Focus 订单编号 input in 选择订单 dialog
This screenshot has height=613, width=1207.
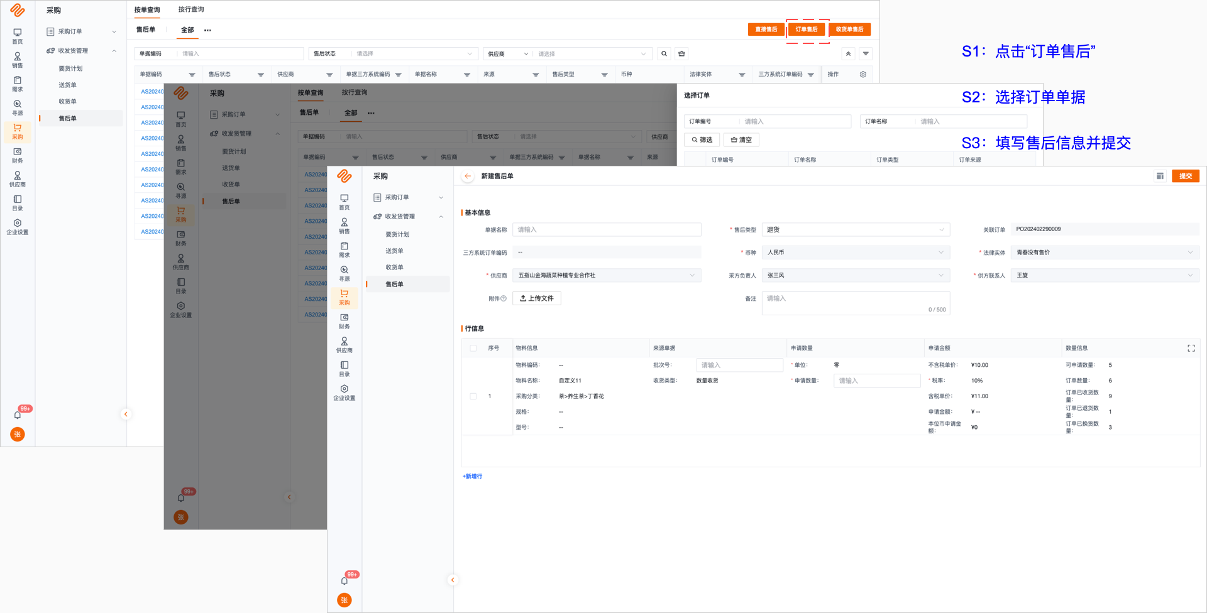[x=795, y=121]
